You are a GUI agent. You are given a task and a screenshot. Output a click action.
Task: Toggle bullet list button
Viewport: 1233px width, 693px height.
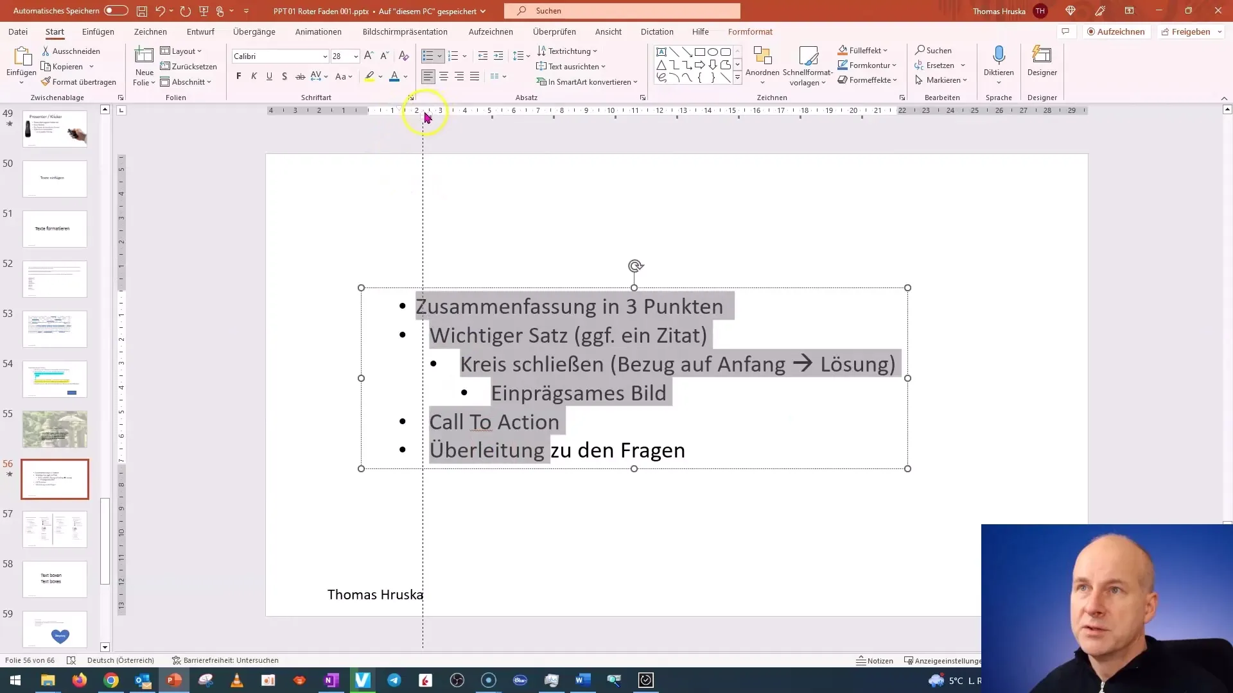pos(428,56)
